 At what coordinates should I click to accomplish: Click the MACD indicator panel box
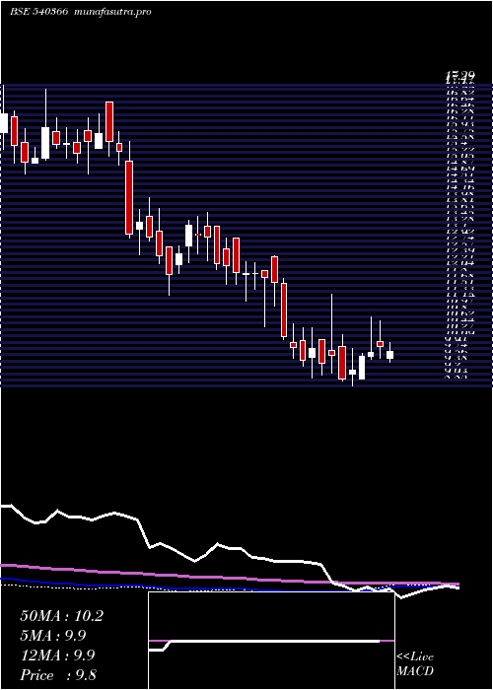(271, 641)
